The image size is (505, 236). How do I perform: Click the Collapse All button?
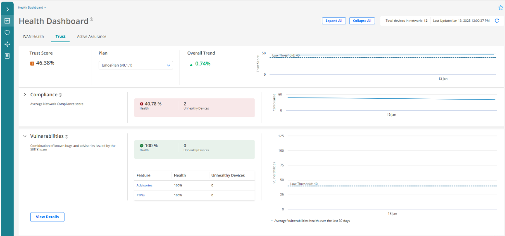pos(362,21)
